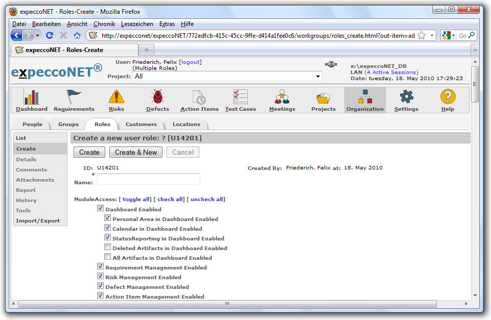
Task: Open Requirements via the flag icon
Action: (x=74, y=97)
